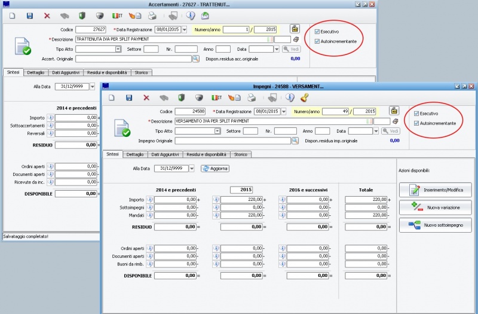
Task: Toggle Esecutivo checkbox in Impegni window
Action: pos(416,114)
